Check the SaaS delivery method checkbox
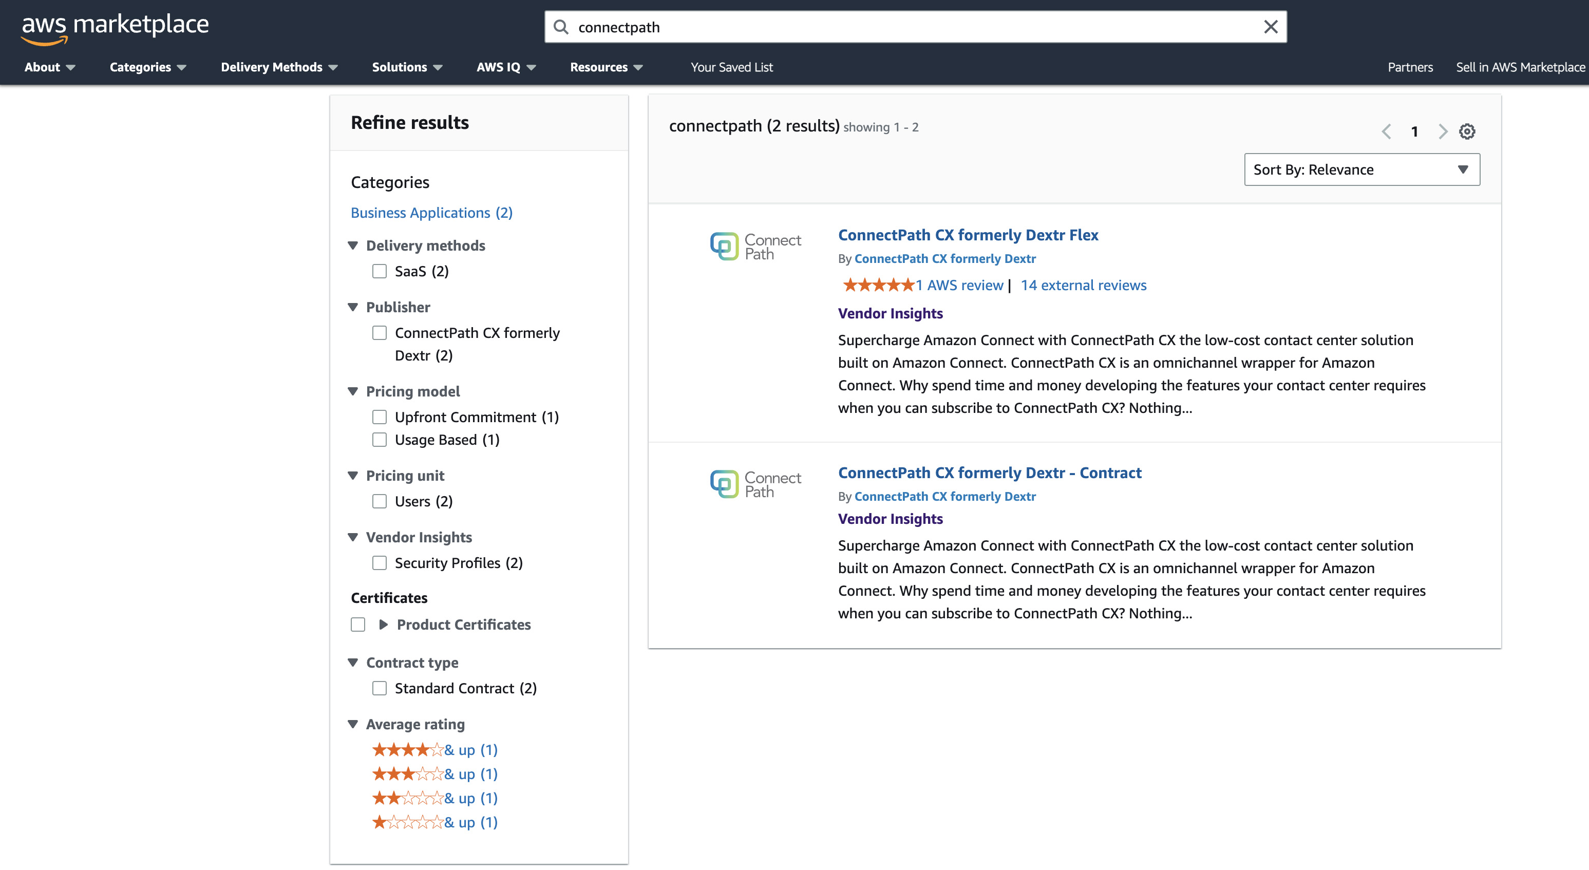This screenshot has width=1589, height=870. (x=380, y=271)
